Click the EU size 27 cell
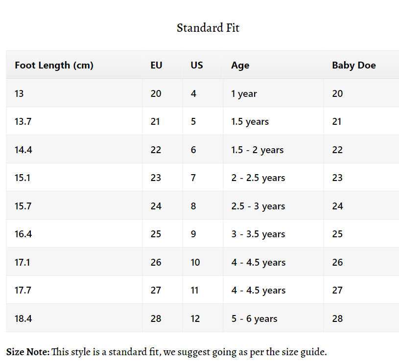This screenshot has height=363, width=399. [x=156, y=290]
